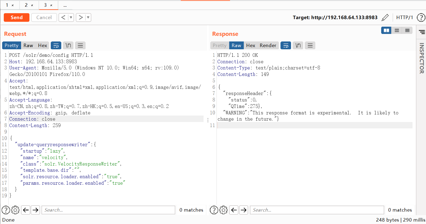Click the "update-queryresponsewriter" line
The height and width of the screenshot is (224, 426).
(55, 145)
